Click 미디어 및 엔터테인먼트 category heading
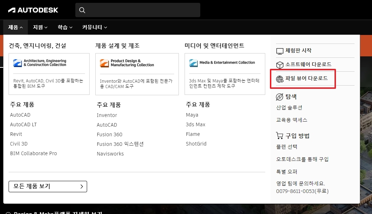 [x=214, y=46]
